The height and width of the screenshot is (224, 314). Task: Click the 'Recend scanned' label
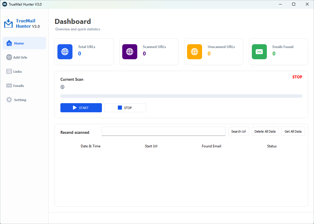75,132
